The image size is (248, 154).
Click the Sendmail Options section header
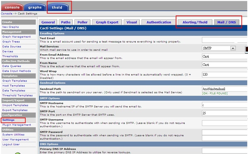click(143, 83)
